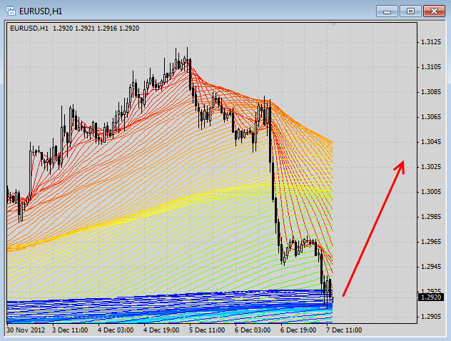Click the EURUSD,H1 chart window icon
This screenshot has width=451, height=341.
coord(11,11)
